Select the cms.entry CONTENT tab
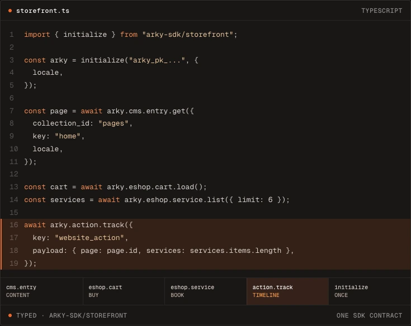Viewport: 411px width, 326px height. 41,291
